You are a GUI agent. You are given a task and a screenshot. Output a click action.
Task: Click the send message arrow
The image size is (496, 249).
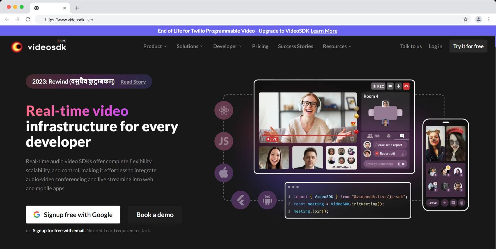[404, 164]
